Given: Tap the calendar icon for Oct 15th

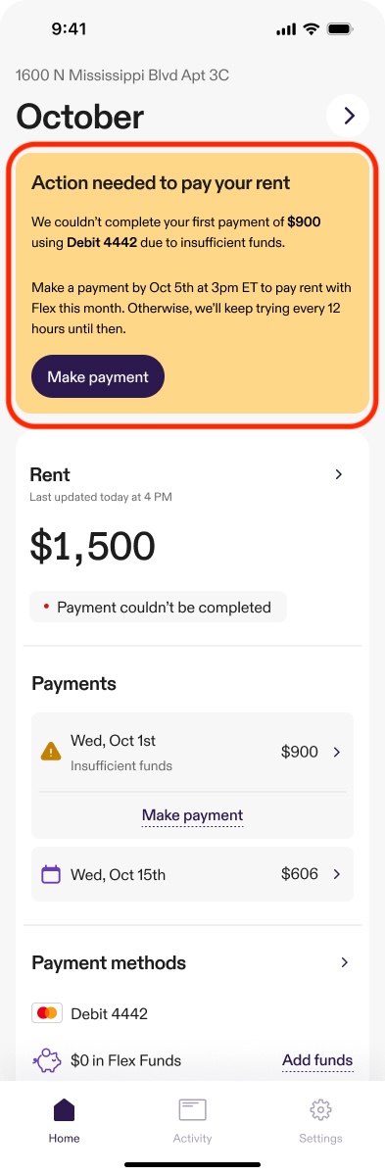Looking at the screenshot, I should pyautogui.click(x=51, y=874).
